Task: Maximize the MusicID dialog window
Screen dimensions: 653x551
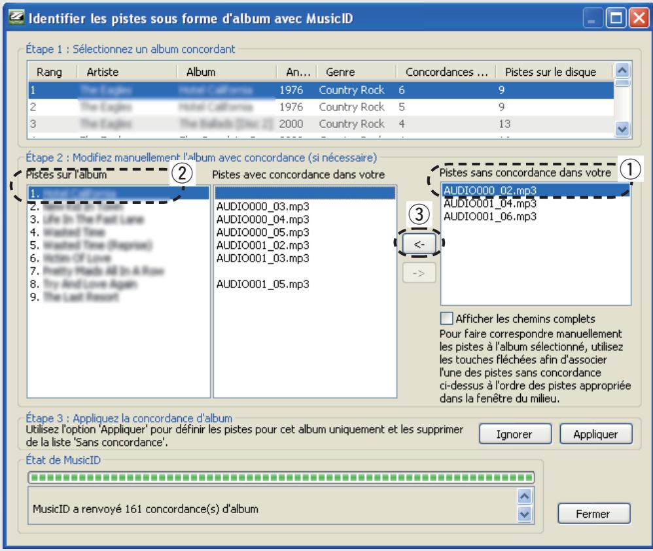Action: click(x=616, y=18)
